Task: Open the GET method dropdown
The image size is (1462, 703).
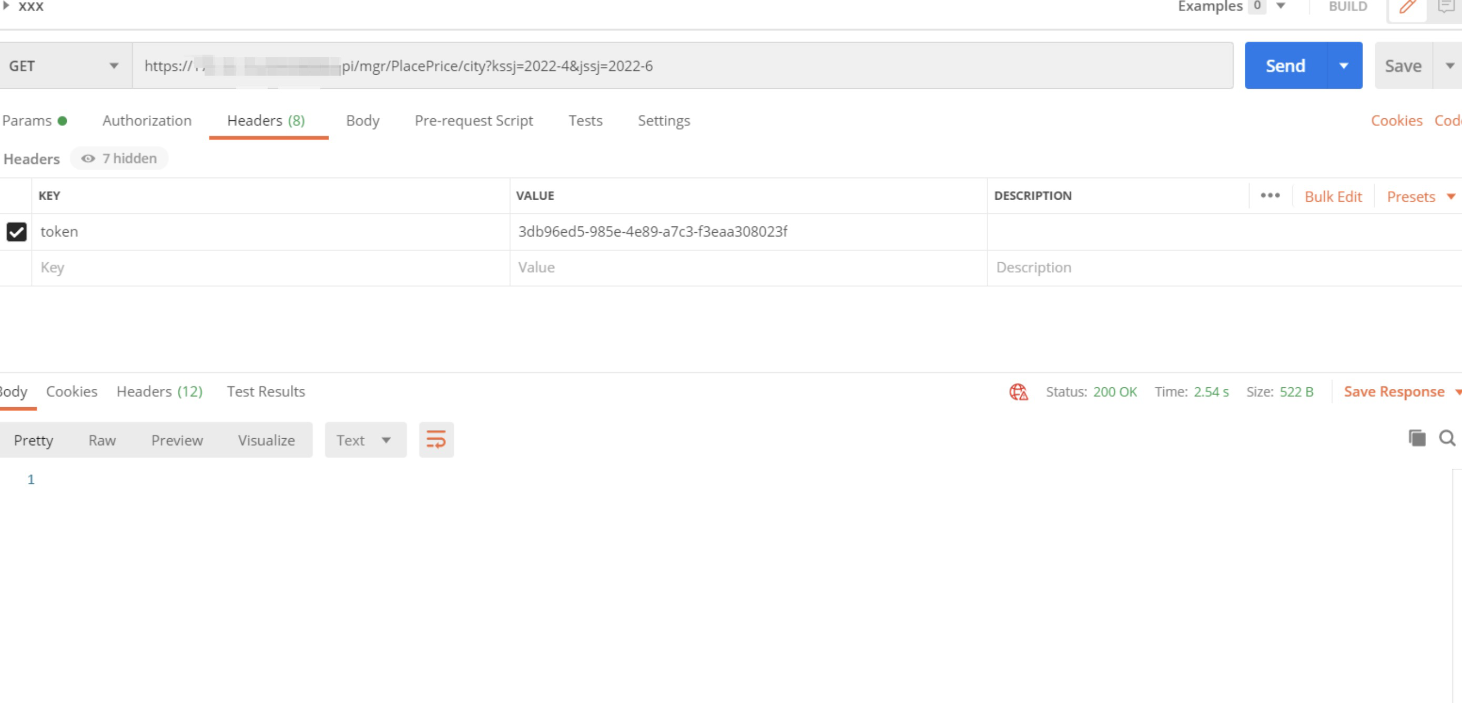Action: [64, 66]
